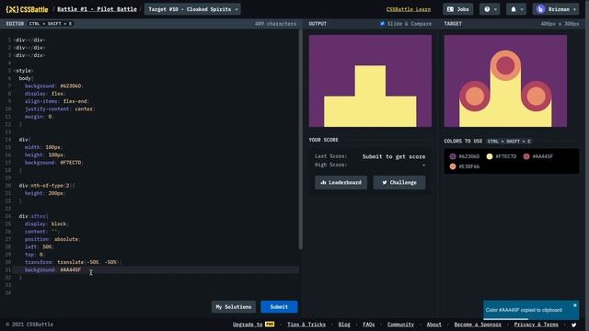Click the transform translate code line
The width and height of the screenshot is (589, 331).
click(73, 262)
